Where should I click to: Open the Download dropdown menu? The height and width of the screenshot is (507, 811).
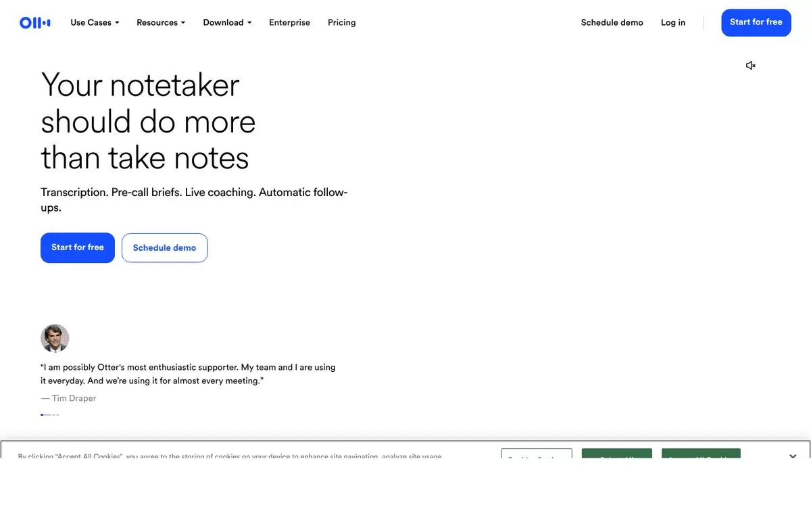(x=227, y=22)
